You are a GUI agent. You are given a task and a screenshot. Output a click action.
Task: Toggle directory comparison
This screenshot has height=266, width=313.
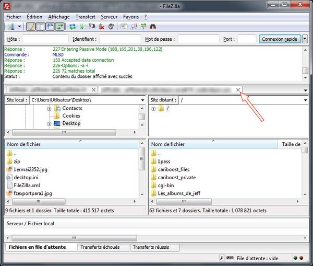coord(134,27)
